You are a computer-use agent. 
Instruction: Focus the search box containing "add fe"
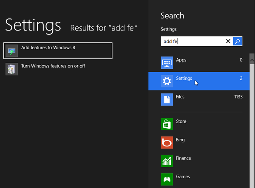(191, 41)
